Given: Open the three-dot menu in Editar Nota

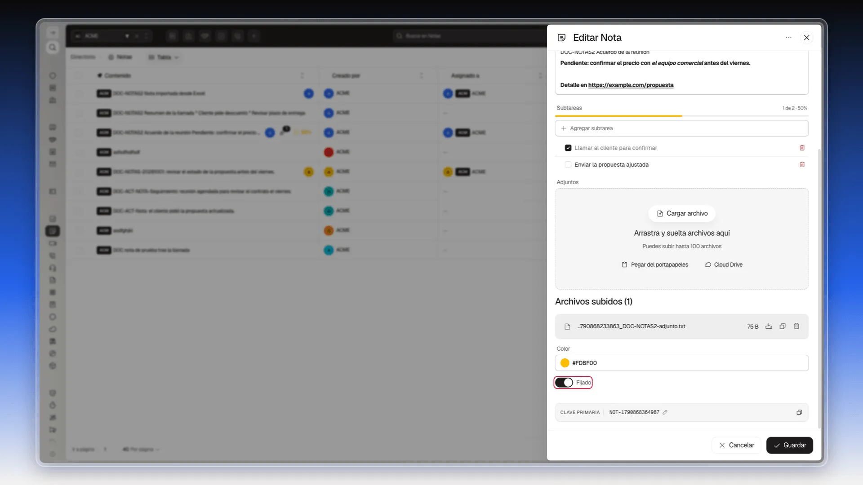Looking at the screenshot, I should [788, 38].
